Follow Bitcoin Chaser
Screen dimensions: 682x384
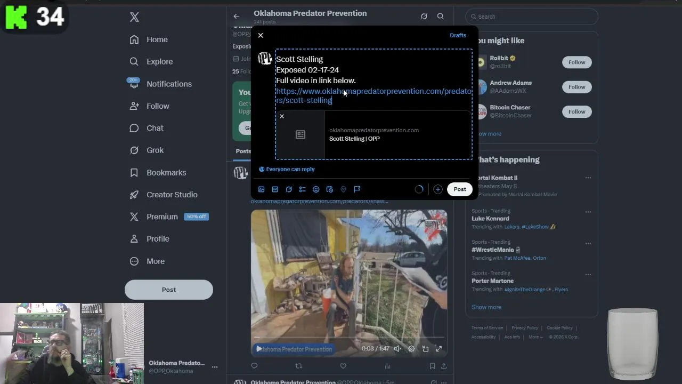click(577, 111)
